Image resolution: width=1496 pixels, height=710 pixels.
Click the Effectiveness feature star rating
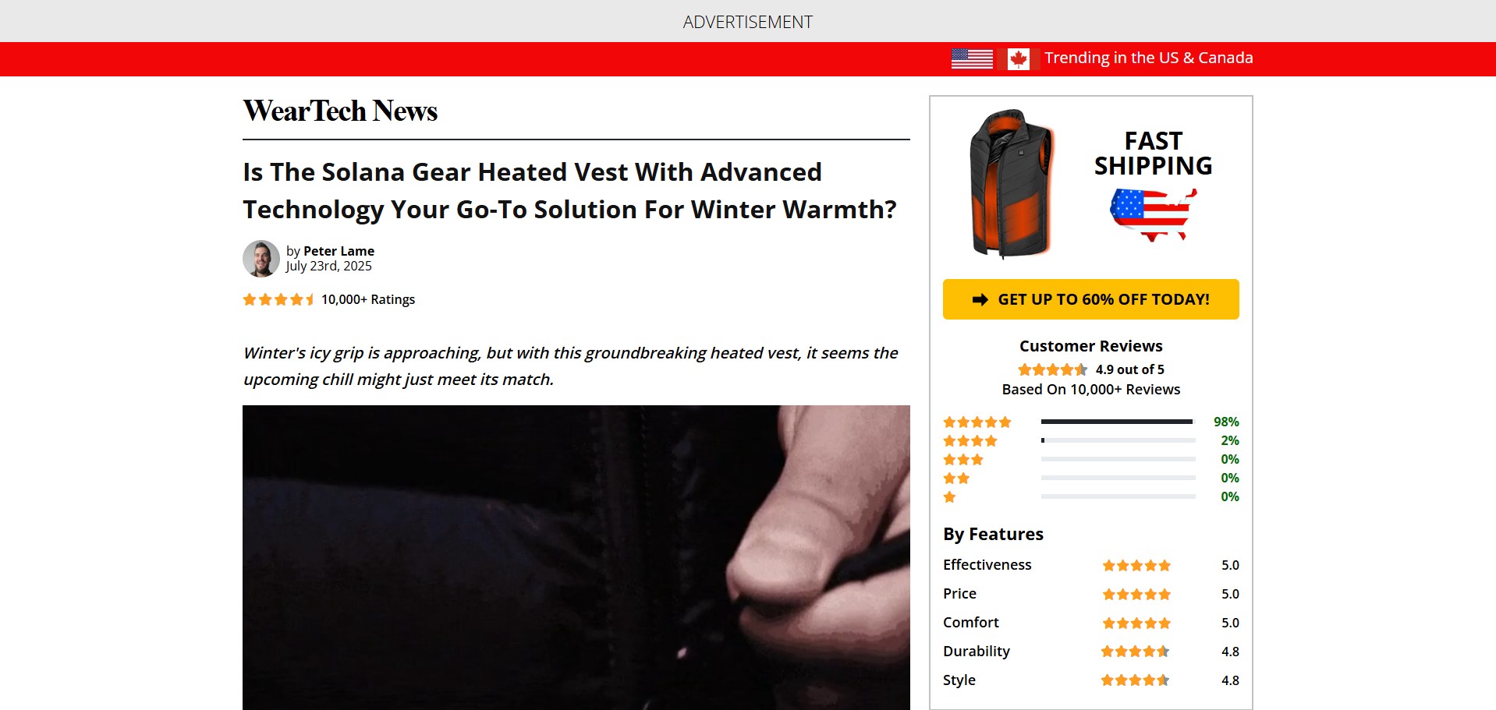pyautogui.click(x=1136, y=565)
